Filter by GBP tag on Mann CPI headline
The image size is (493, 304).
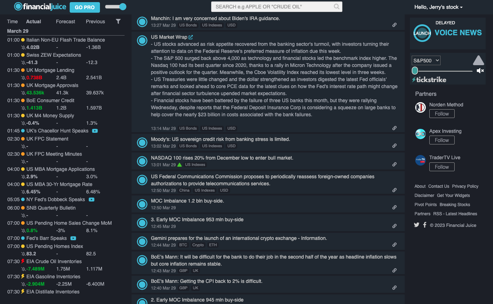[x=183, y=288]
